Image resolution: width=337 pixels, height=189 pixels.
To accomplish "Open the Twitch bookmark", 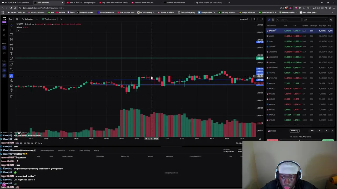I will coord(71,12).
